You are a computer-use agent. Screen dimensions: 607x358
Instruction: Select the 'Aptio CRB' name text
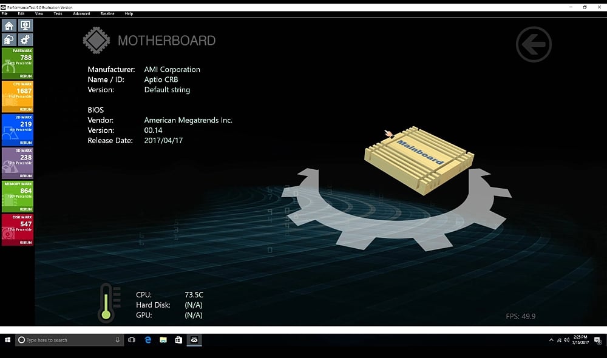(161, 79)
